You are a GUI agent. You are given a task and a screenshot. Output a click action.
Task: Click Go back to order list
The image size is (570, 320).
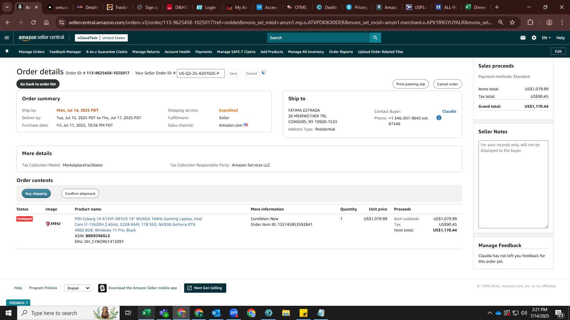[x=38, y=84]
